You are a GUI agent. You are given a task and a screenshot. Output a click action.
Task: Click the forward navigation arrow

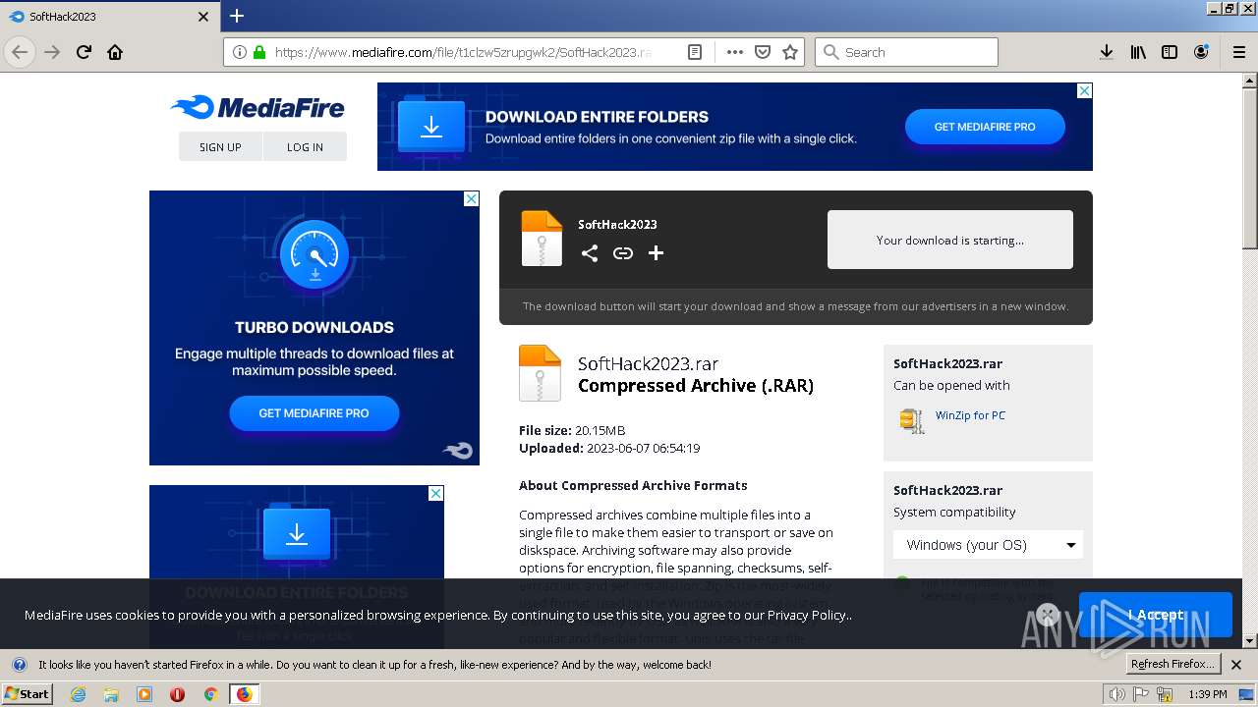pyautogui.click(x=52, y=52)
